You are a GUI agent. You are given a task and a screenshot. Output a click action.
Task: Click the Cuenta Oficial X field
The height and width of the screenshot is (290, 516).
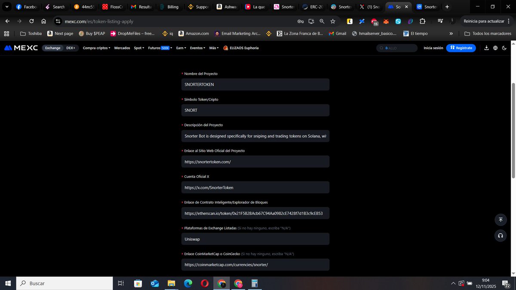pos(255,187)
